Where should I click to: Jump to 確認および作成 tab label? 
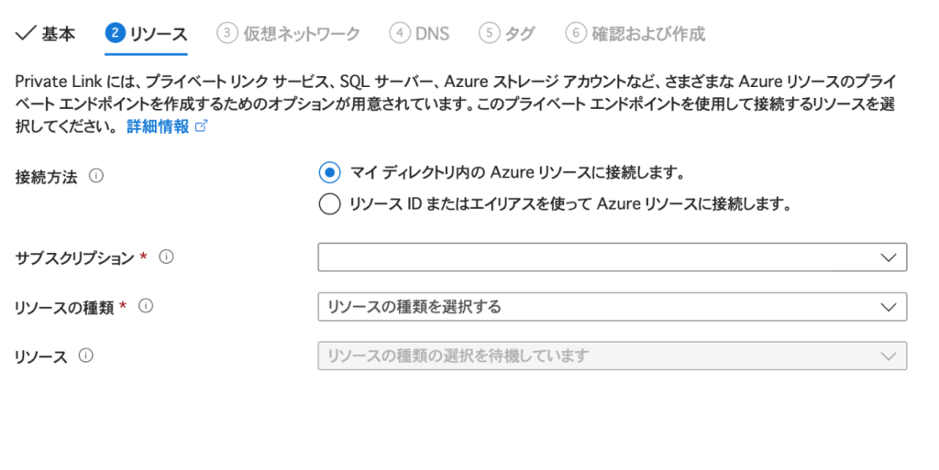[x=649, y=34]
